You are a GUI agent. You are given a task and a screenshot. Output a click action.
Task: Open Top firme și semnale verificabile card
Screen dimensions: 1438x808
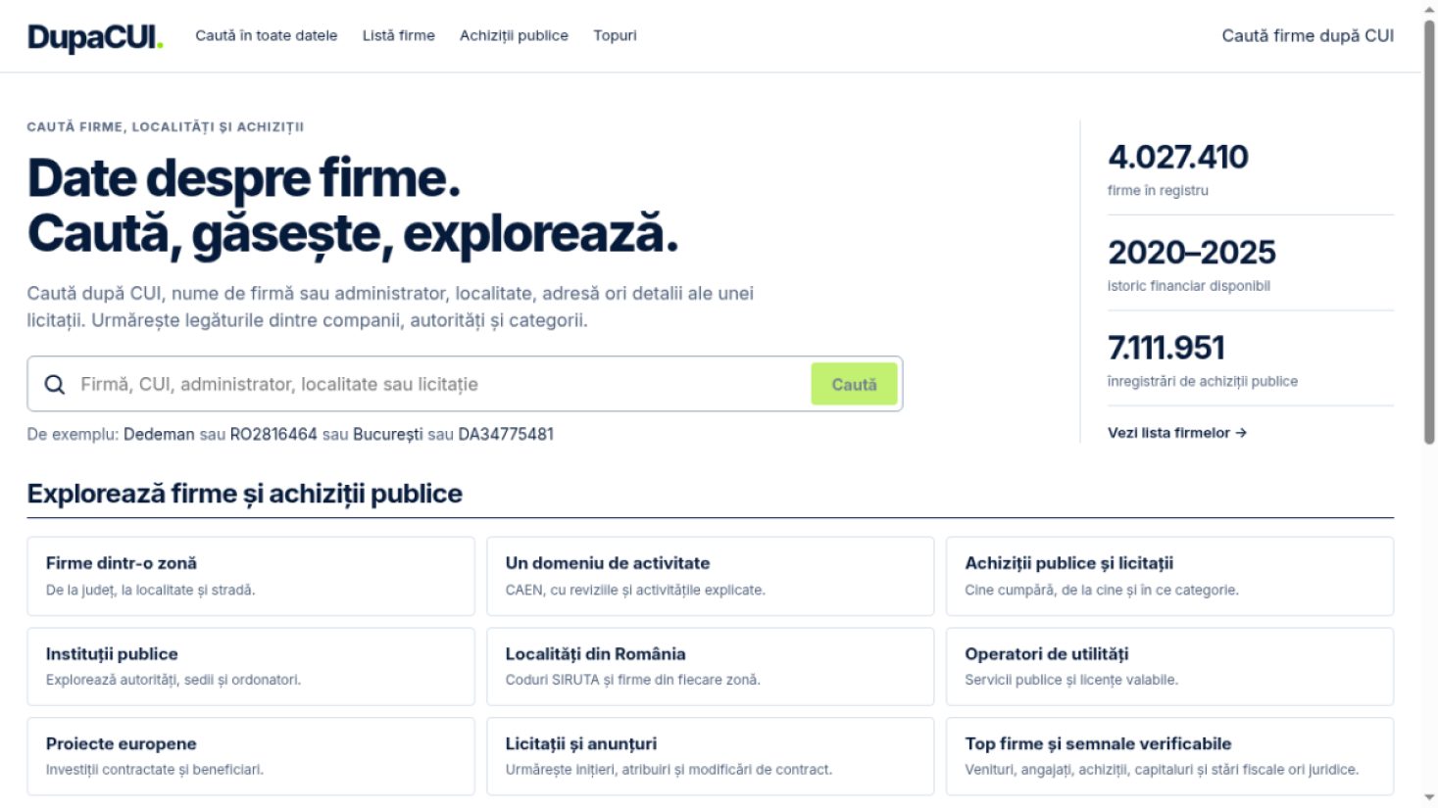coord(1169,756)
